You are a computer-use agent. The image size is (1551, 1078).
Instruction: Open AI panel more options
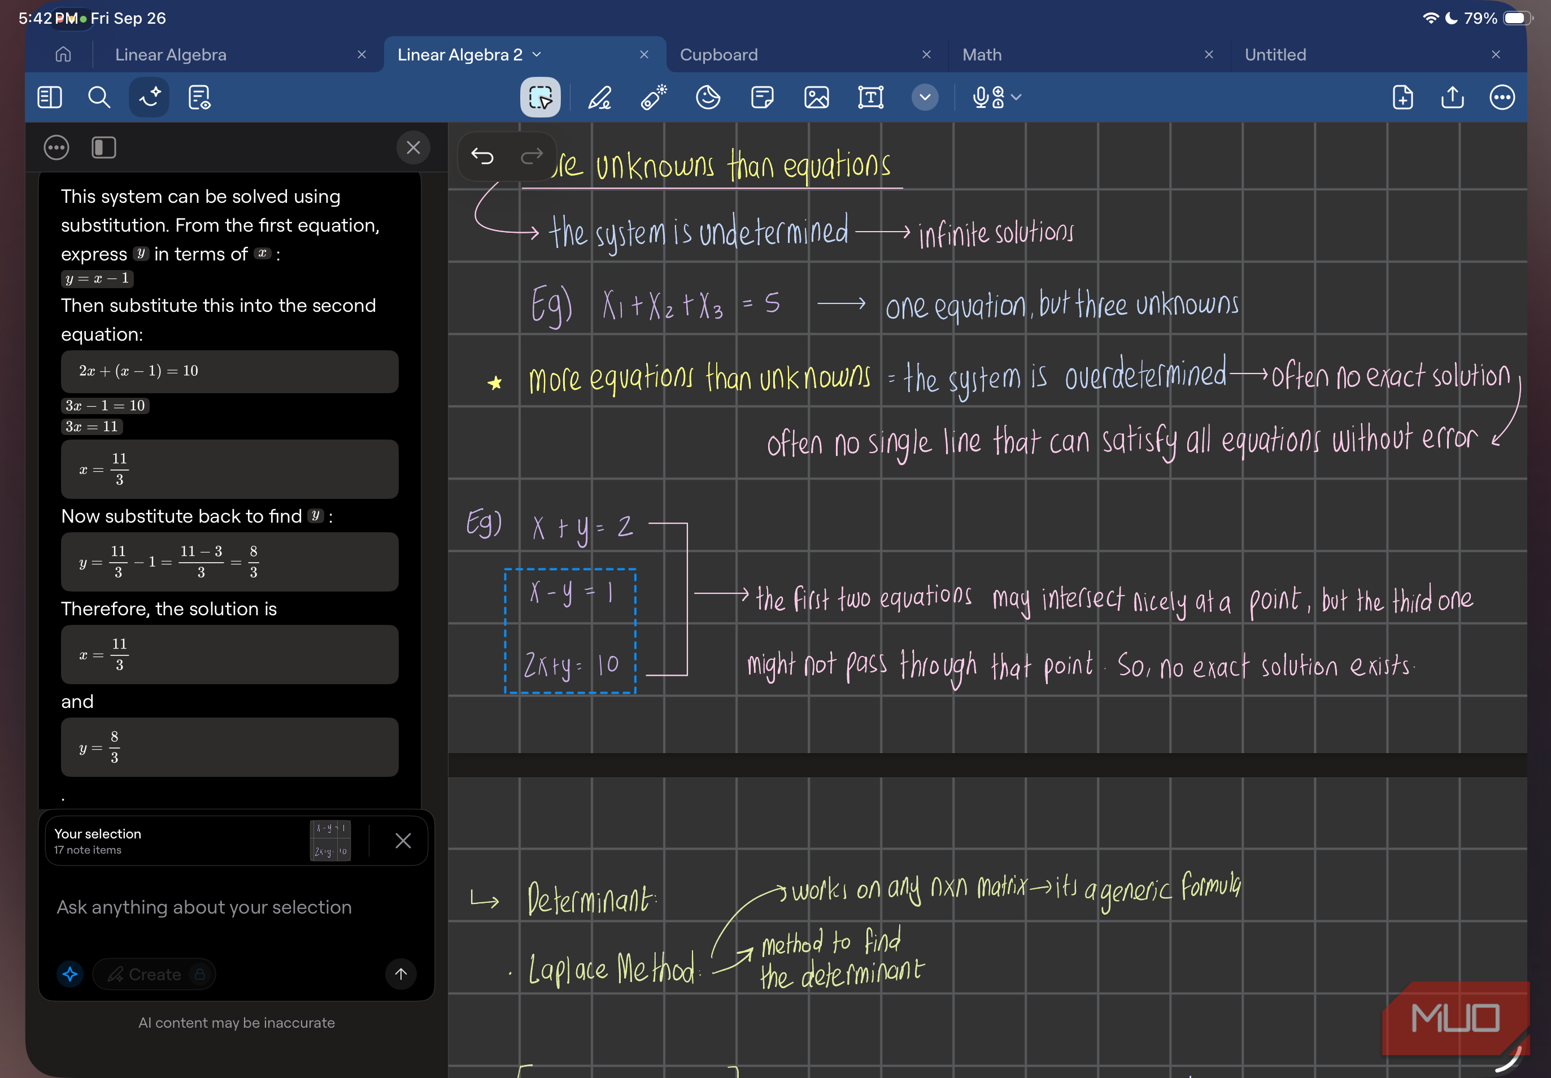[56, 147]
